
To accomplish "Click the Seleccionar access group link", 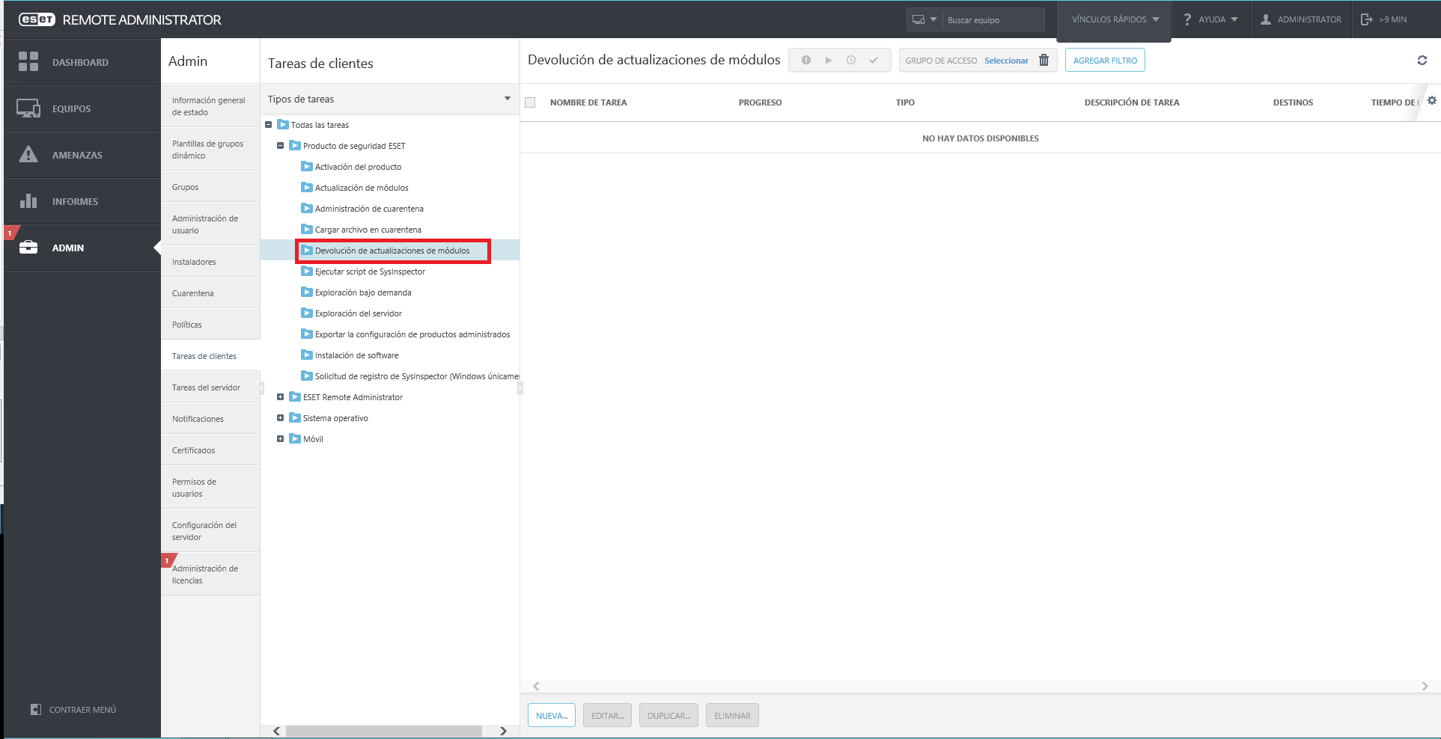I will [1006, 61].
